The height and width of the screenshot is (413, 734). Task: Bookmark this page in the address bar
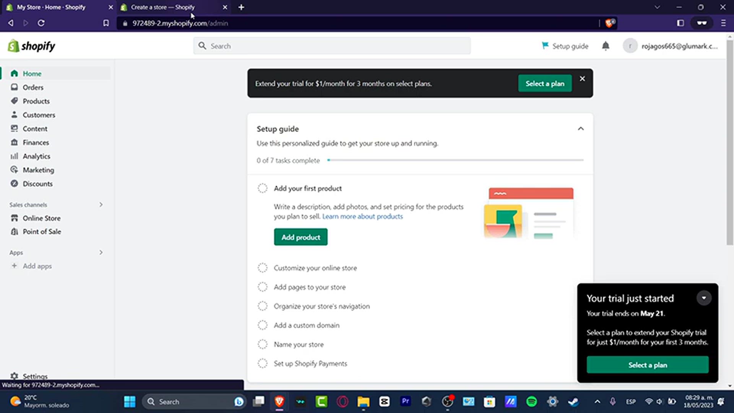tap(106, 23)
